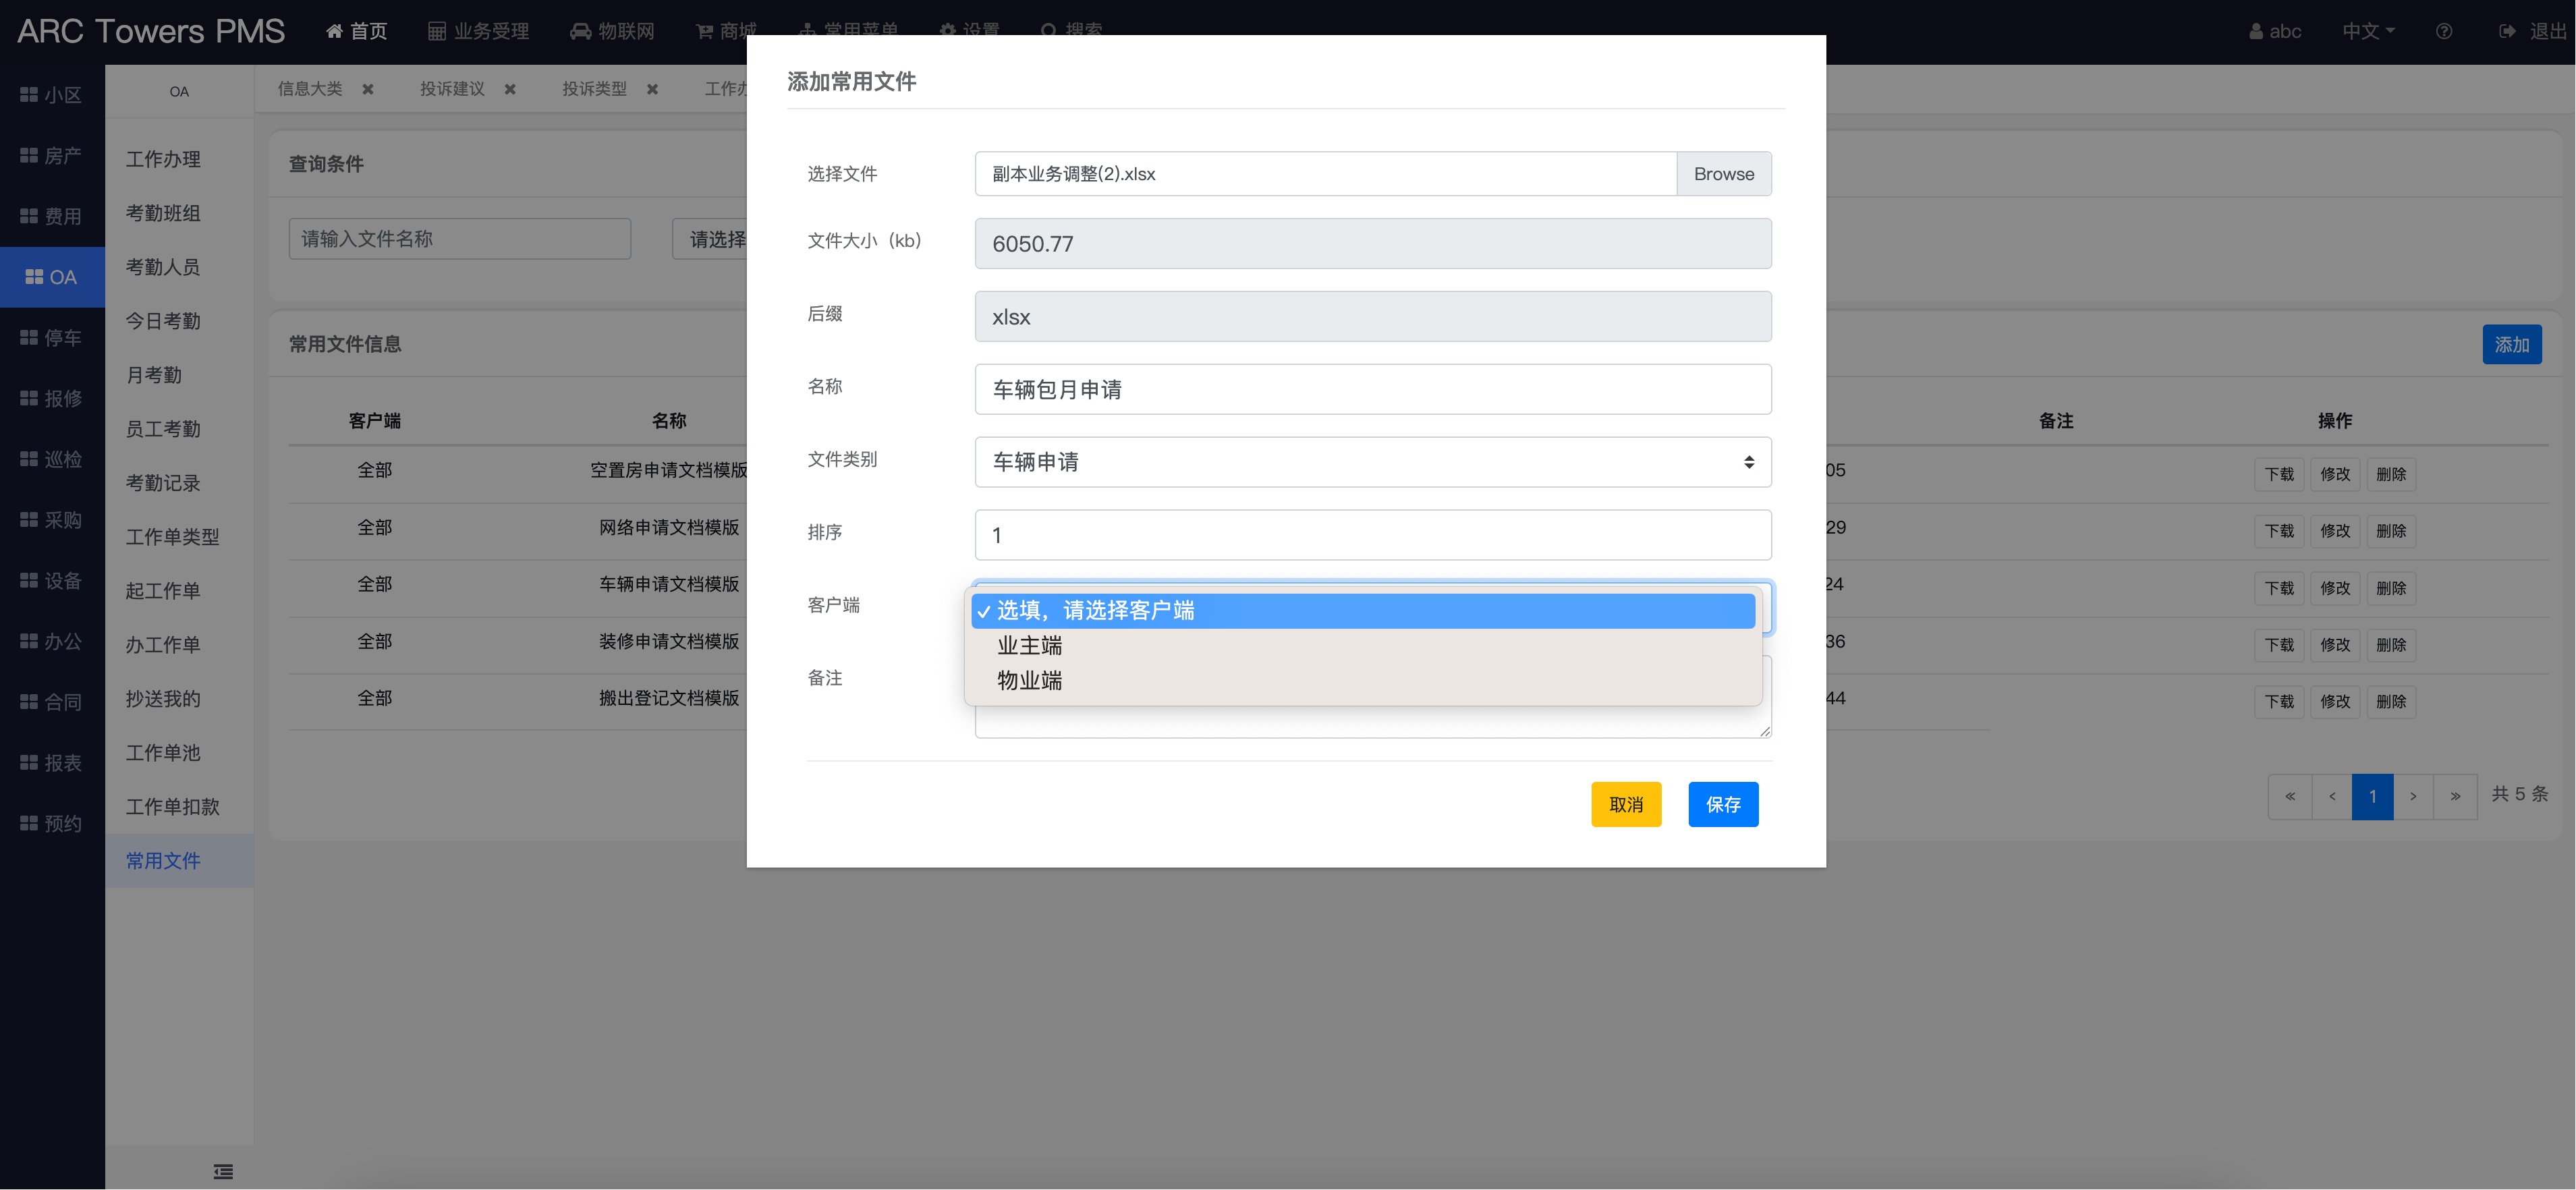Click the help question mark icon

click(2443, 31)
